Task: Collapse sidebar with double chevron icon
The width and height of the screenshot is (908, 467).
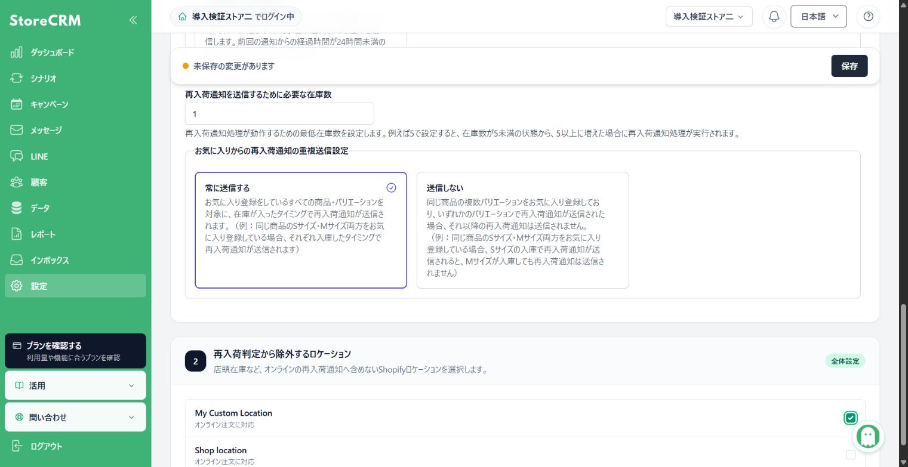Action: click(x=133, y=20)
